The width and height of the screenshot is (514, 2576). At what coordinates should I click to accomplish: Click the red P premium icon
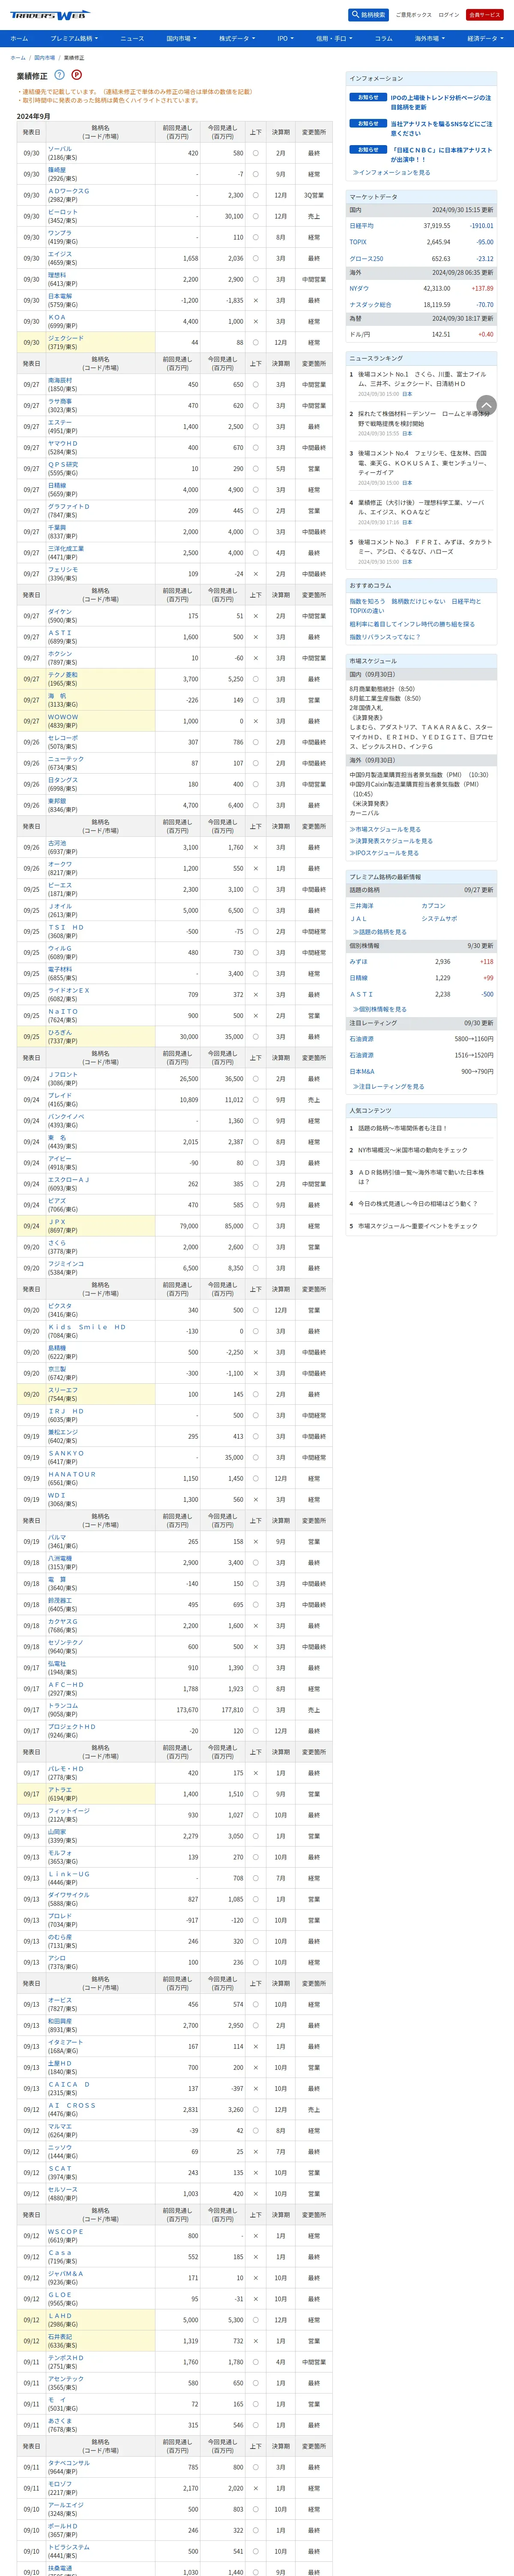[77, 75]
